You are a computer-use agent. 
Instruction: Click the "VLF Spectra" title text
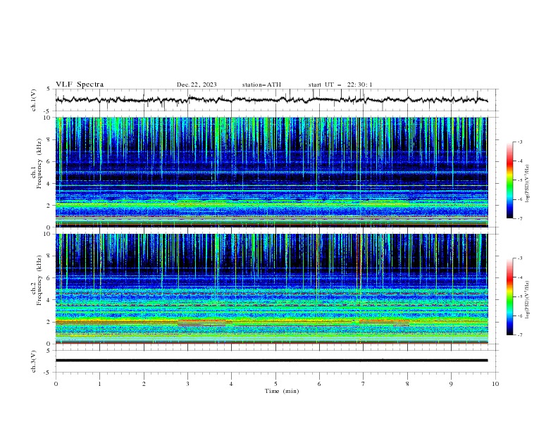80,85
